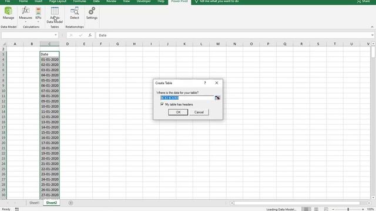Click cell with 27-01-2020
This screenshot has height=211, width=376.
(49, 195)
